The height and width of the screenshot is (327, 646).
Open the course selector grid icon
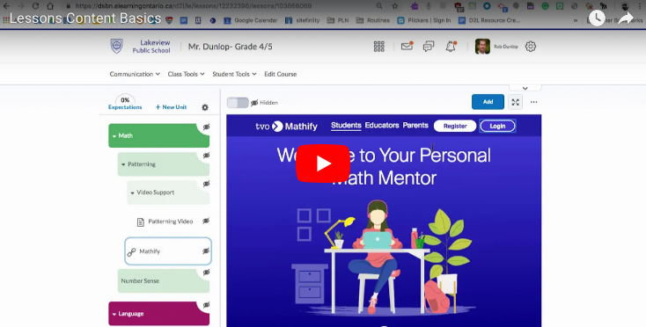(x=379, y=47)
